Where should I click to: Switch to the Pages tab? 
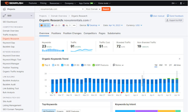click(102, 33)
